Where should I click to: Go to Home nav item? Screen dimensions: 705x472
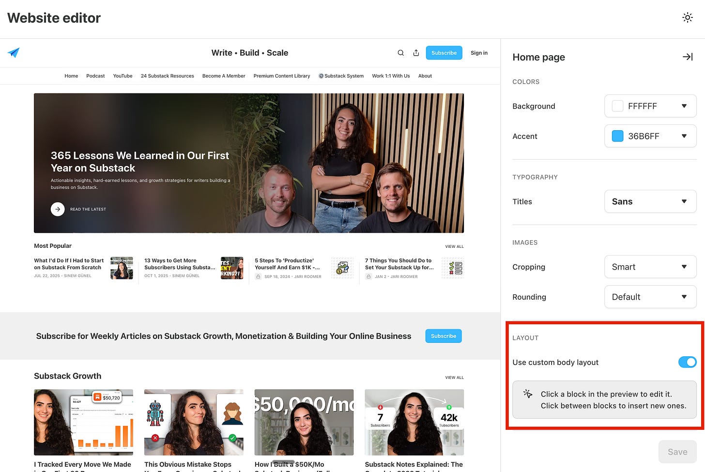(71, 76)
